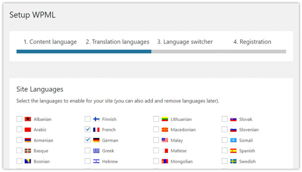
Task: Select the Language switcher step
Action: (x=185, y=42)
